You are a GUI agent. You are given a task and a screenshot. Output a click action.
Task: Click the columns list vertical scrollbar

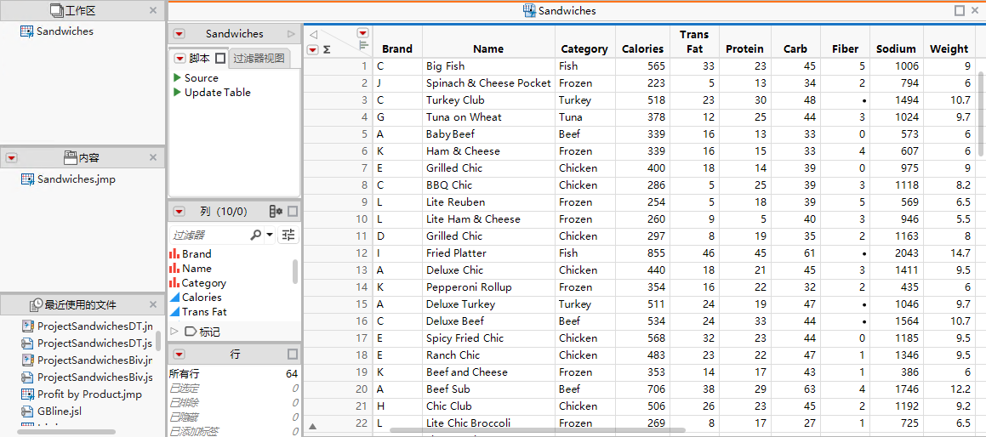click(x=295, y=271)
